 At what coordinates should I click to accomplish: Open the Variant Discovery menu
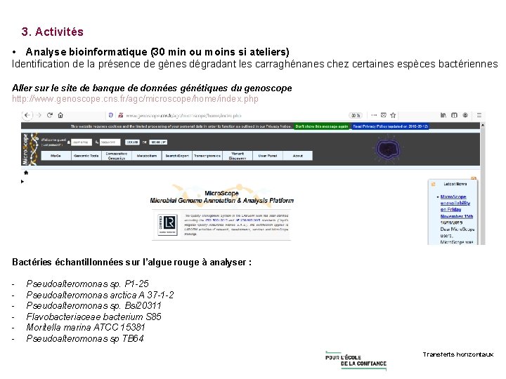238,156
